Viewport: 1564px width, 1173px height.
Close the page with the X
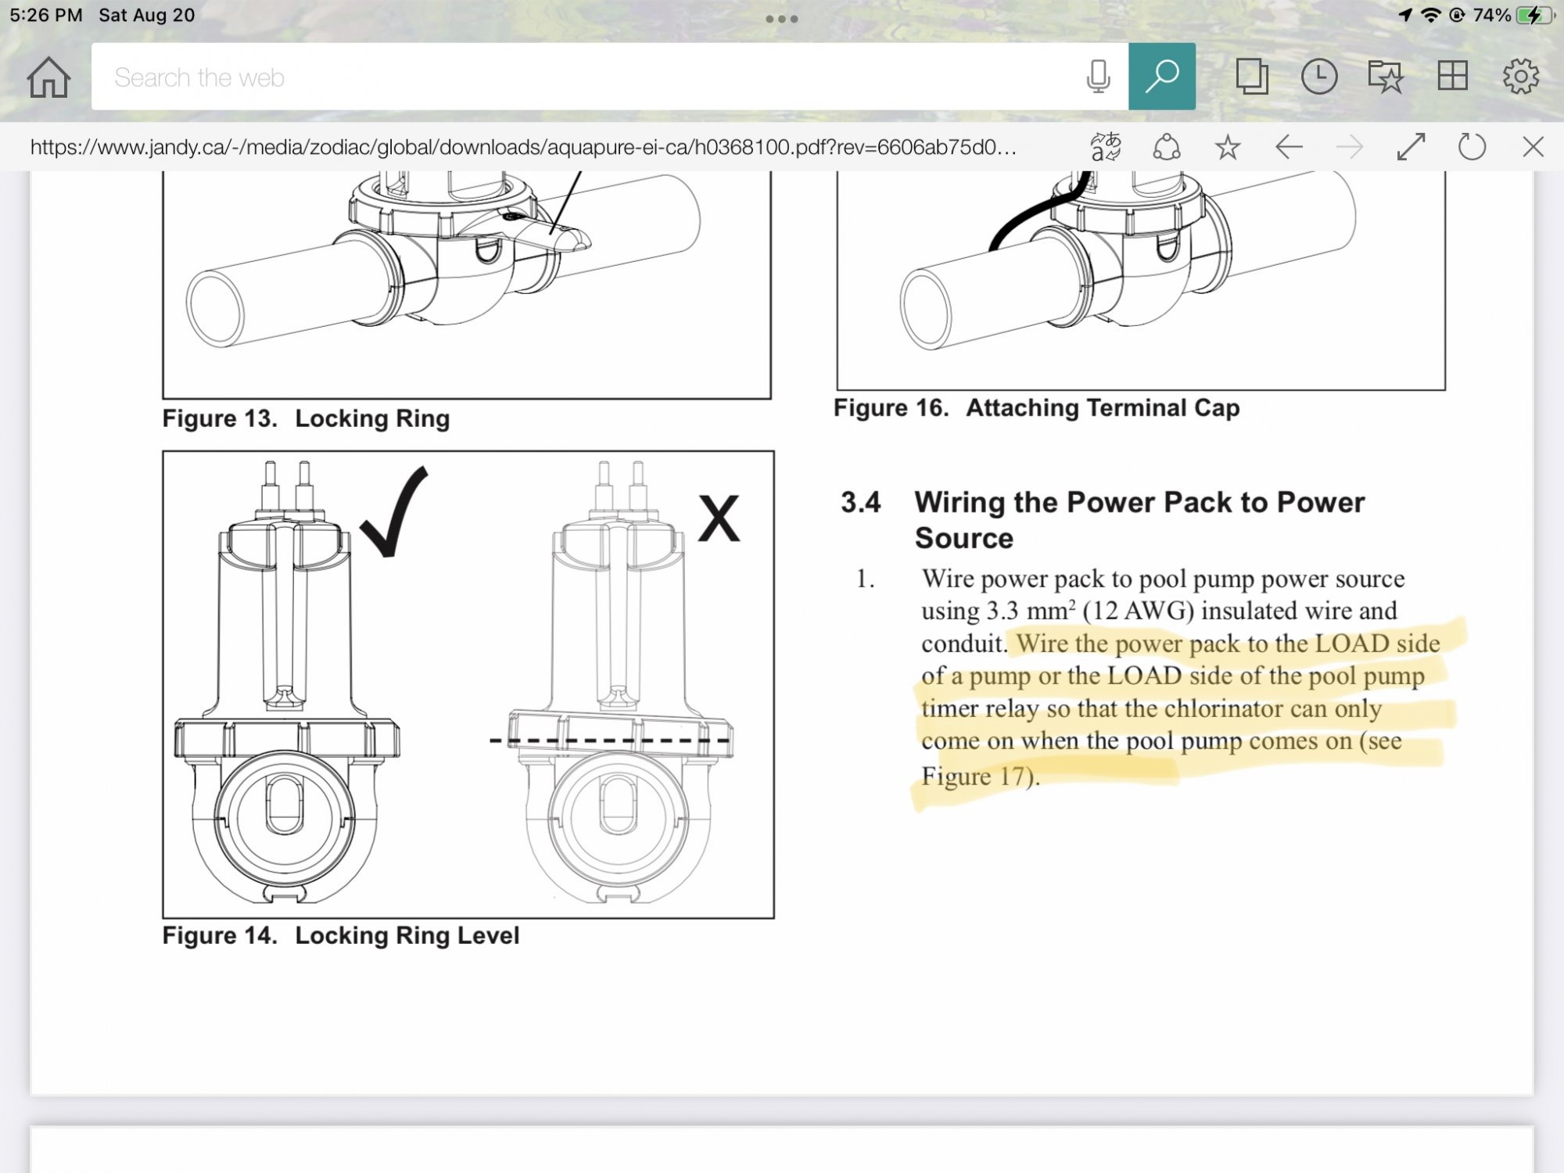[1533, 146]
